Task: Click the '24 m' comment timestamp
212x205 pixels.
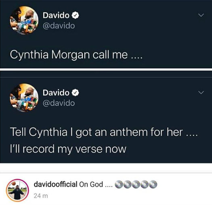Action: pyautogui.click(x=41, y=196)
